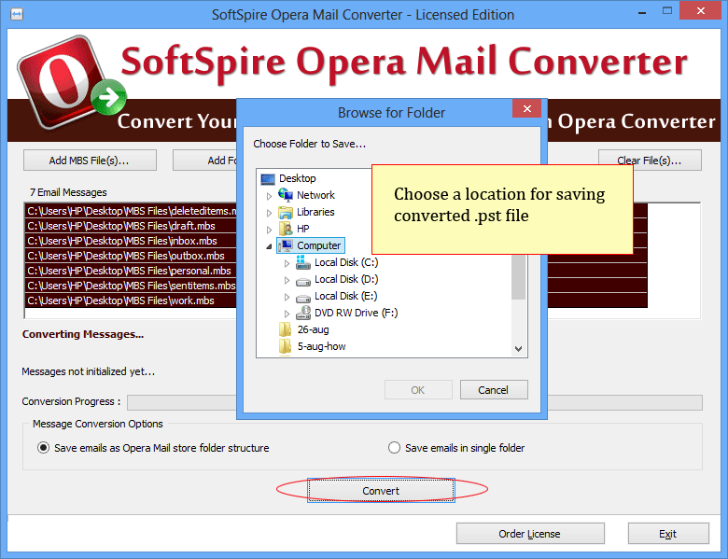This screenshot has width=728, height=559.
Task: Select Local Disk (C:) label
Action: point(346,262)
